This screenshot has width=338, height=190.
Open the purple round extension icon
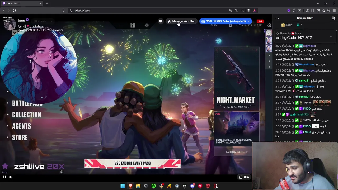pyautogui.click(x=289, y=11)
